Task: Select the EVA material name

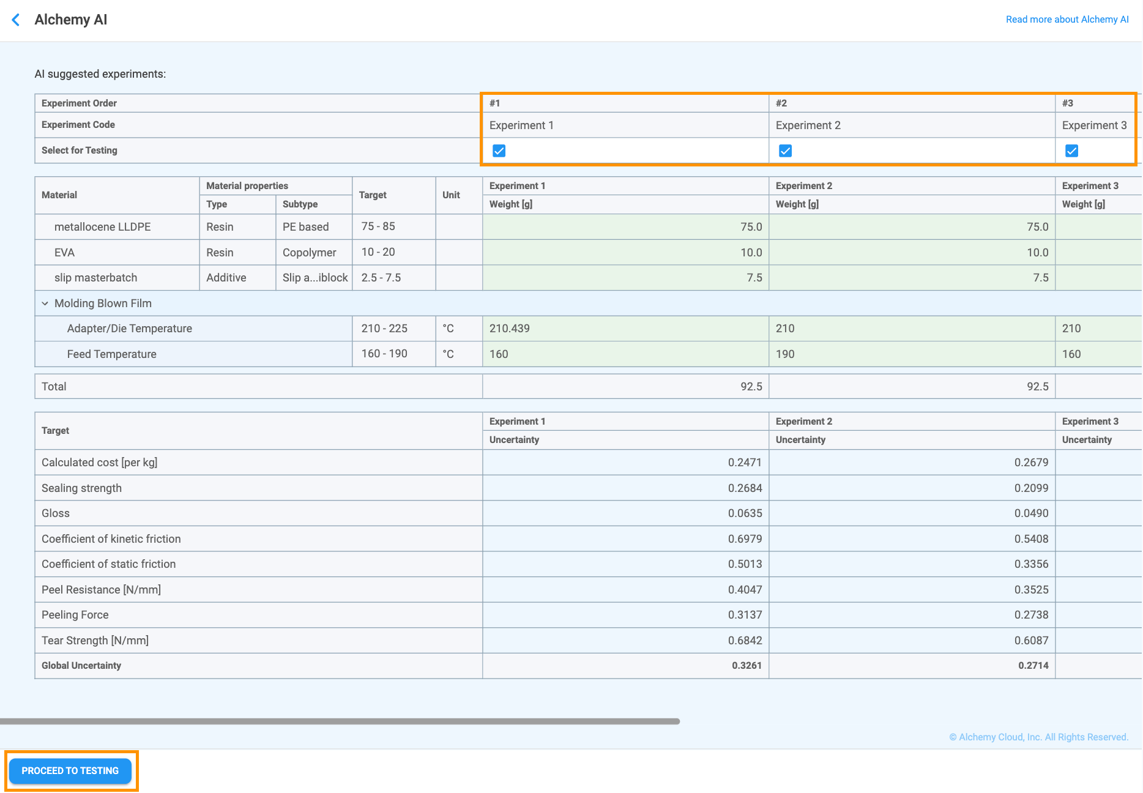Action: point(64,253)
